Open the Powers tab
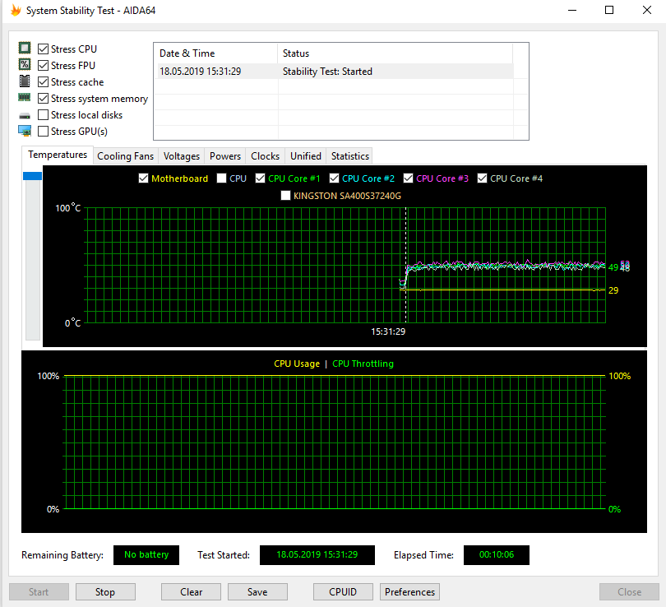 (x=225, y=156)
